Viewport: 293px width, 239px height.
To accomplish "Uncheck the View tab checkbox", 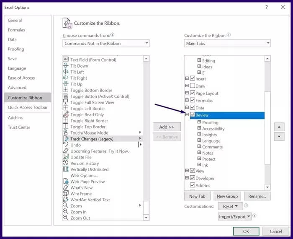I will pyautogui.click(x=193, y=171).
